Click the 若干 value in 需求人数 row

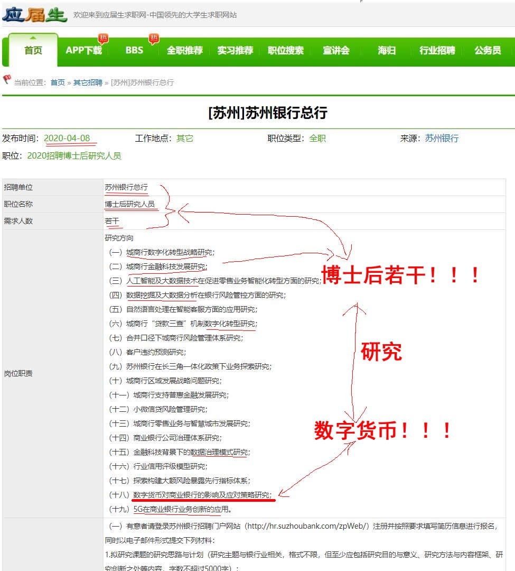111,221
